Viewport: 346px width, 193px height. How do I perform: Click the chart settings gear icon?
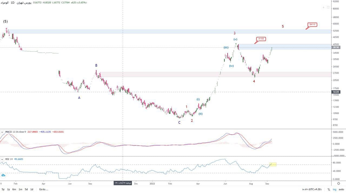338,183
